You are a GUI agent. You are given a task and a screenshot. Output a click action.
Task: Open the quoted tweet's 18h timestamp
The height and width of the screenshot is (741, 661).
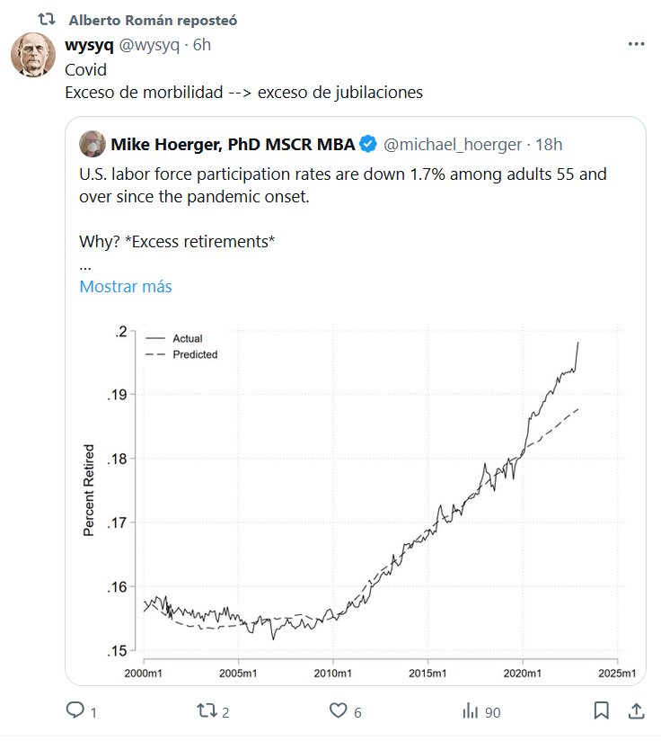[549, 144]
